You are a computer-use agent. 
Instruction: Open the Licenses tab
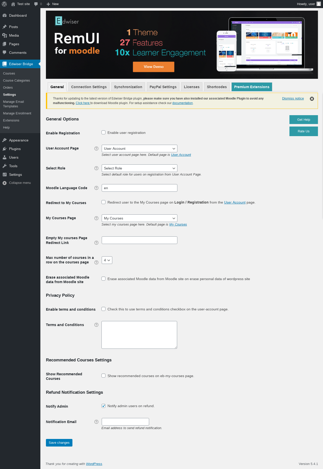click(192, 87)
